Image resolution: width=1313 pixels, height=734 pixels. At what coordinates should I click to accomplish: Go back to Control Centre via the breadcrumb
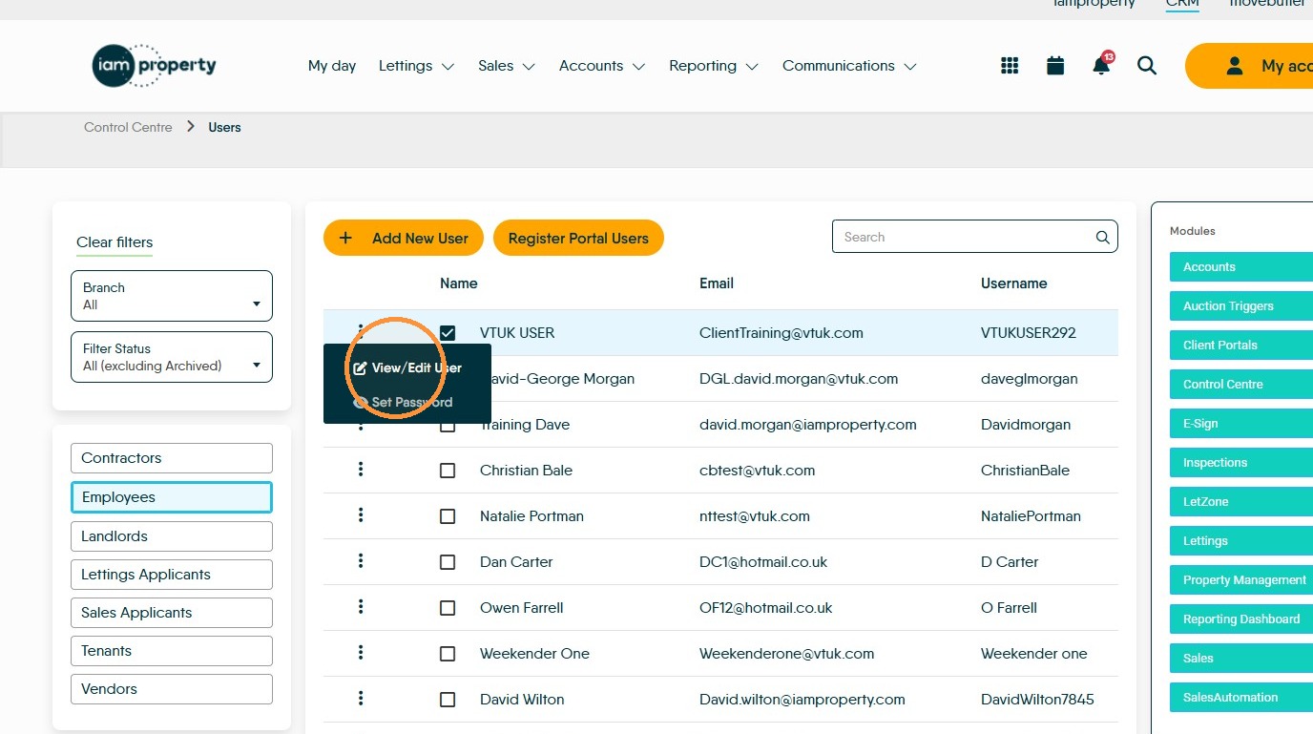[128, 127]
